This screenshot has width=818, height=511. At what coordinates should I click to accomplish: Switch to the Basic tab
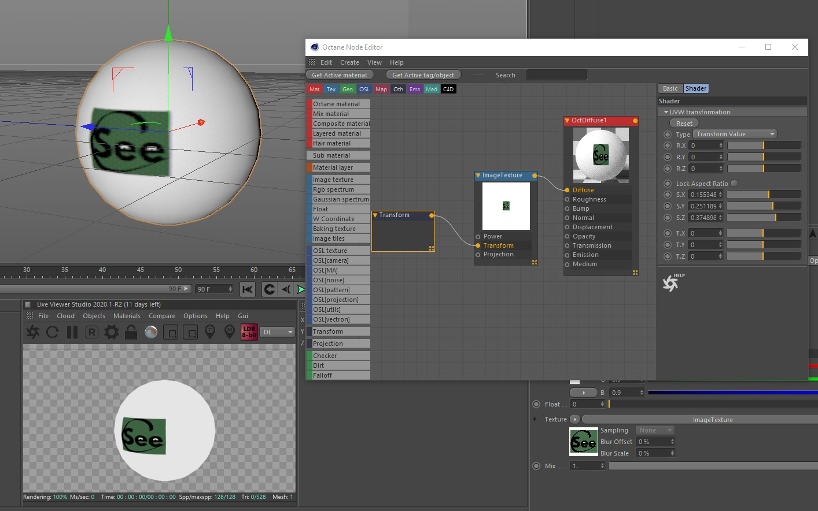(x=670, y=88)
